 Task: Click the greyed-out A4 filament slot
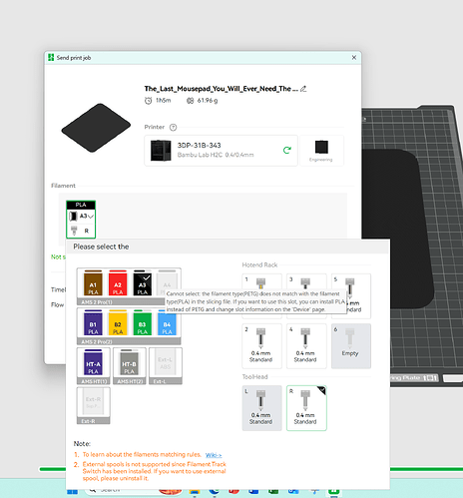coord(167,280)
